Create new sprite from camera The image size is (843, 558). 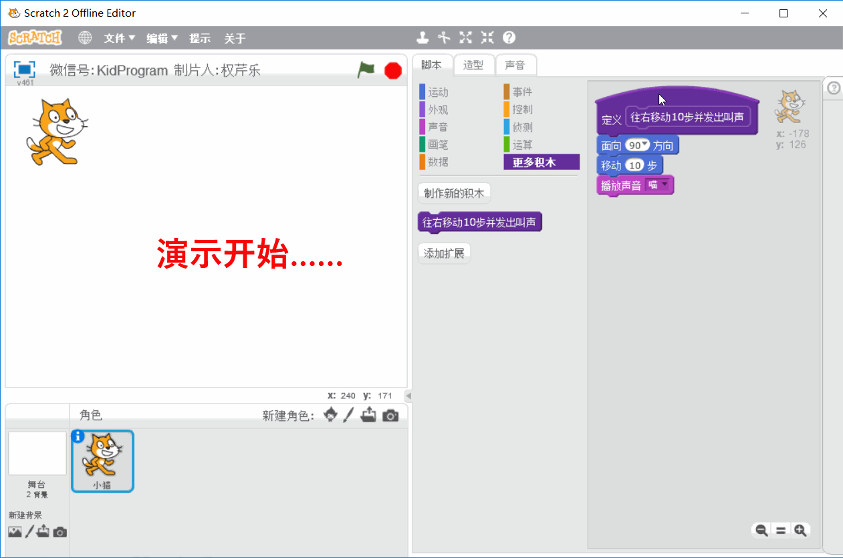(390, 416)
